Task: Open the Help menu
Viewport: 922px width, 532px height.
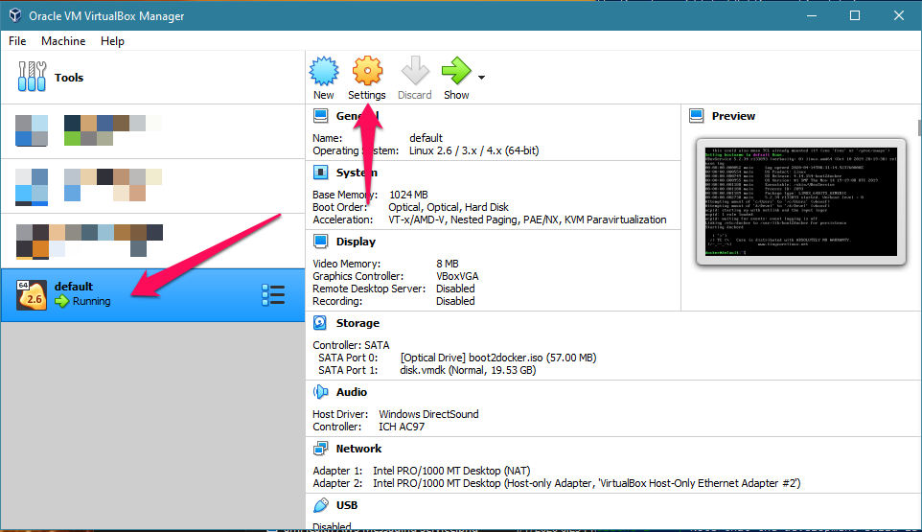Action: 112,41
